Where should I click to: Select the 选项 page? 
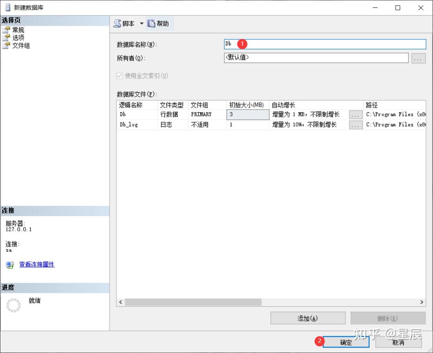pos(18,37)
